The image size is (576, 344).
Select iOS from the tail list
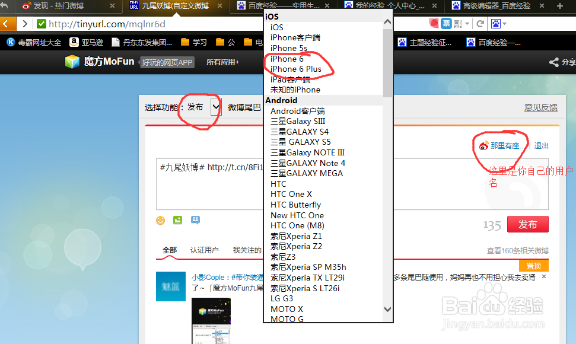pos(277,27)
